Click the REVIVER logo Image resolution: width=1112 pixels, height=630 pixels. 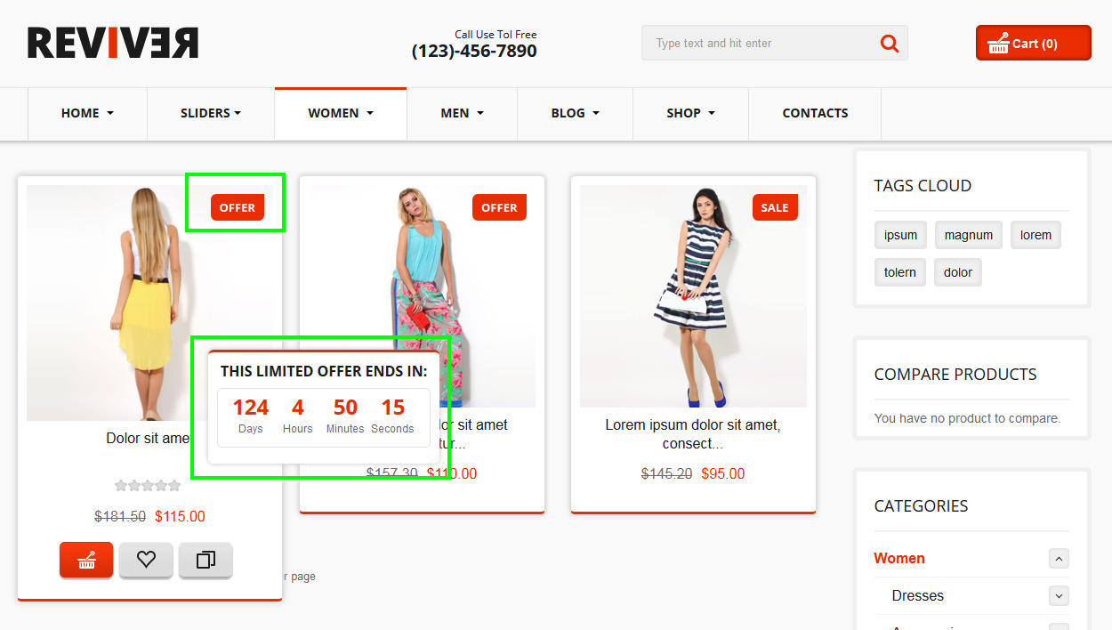click(x=113, y=43)
